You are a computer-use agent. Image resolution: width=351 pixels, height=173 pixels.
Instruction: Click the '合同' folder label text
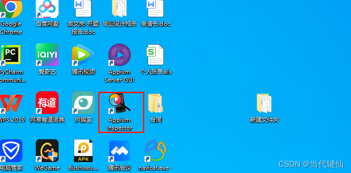(x=156, y=120)
